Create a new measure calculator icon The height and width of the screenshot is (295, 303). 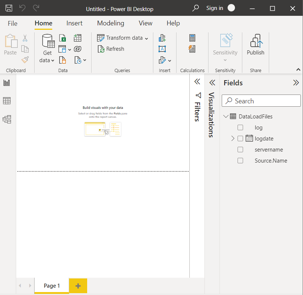click(192, 38)
